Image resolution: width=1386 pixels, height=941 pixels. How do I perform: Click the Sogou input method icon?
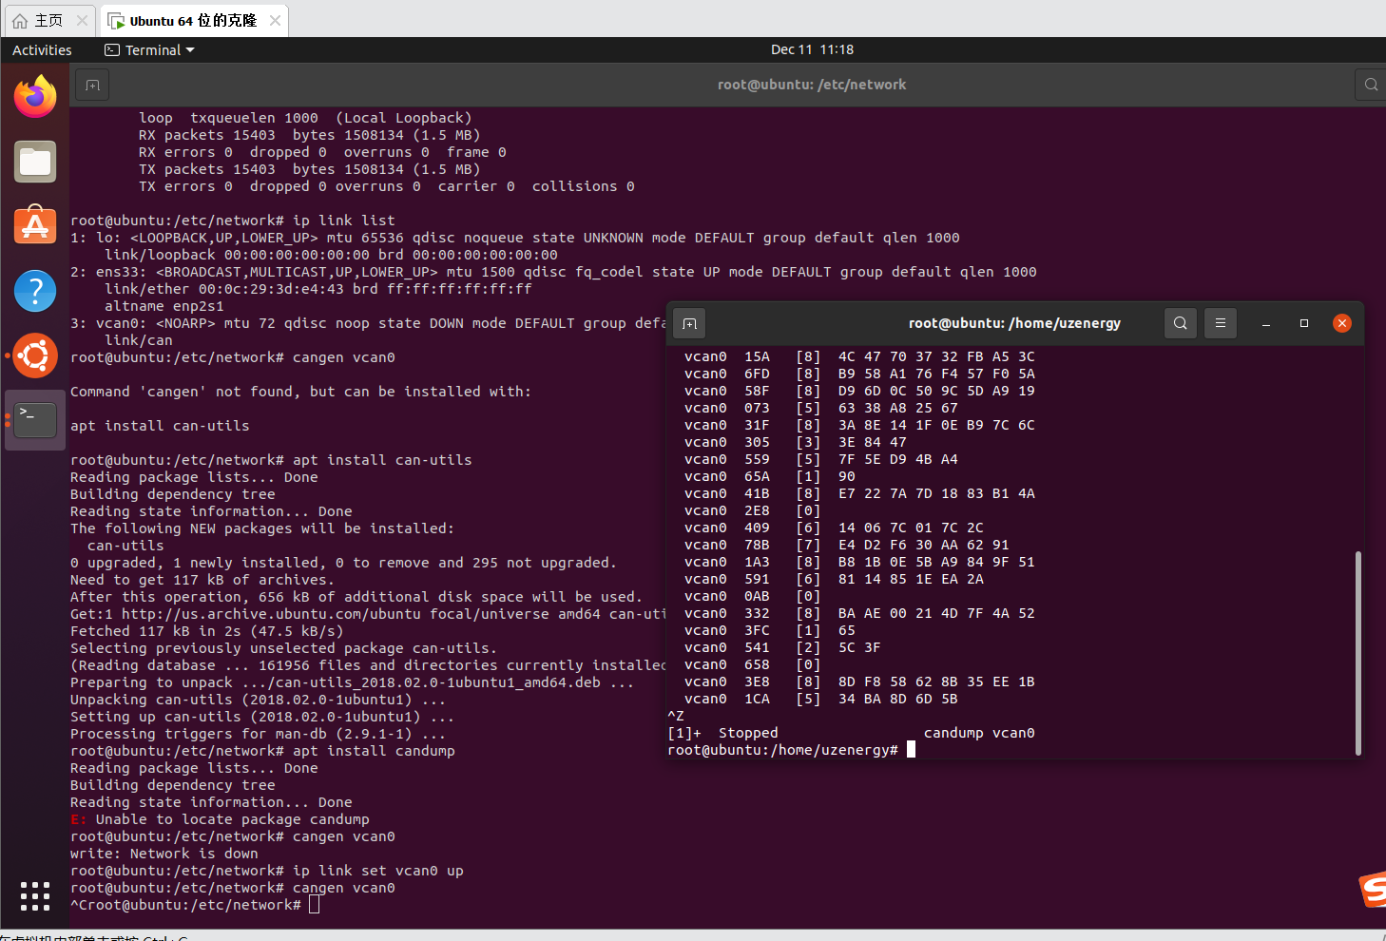1373,890
